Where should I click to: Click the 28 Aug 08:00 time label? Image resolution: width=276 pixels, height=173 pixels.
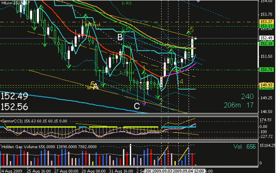point(94,171)
